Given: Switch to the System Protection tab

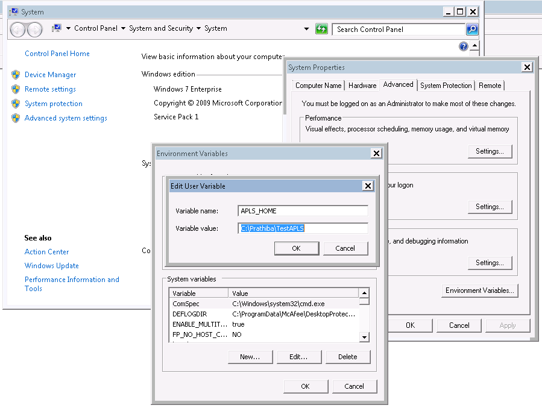Looking at the screenshot, I should tap(446, 86).
